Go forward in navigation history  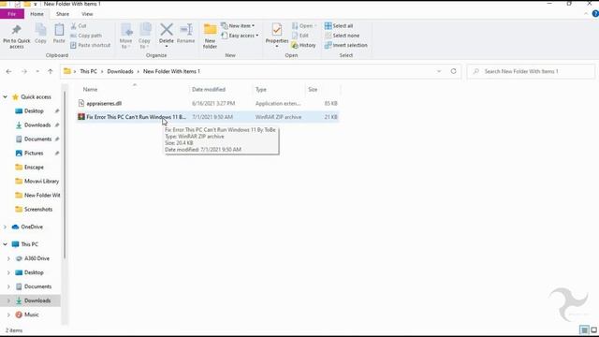click(x=24, y=71)
